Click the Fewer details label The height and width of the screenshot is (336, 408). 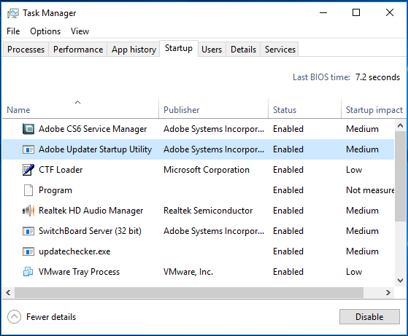click(51, 317)
